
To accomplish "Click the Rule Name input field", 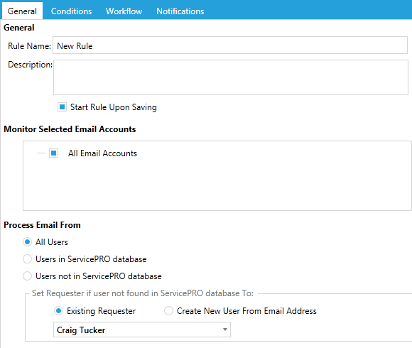I will [230, 45].
